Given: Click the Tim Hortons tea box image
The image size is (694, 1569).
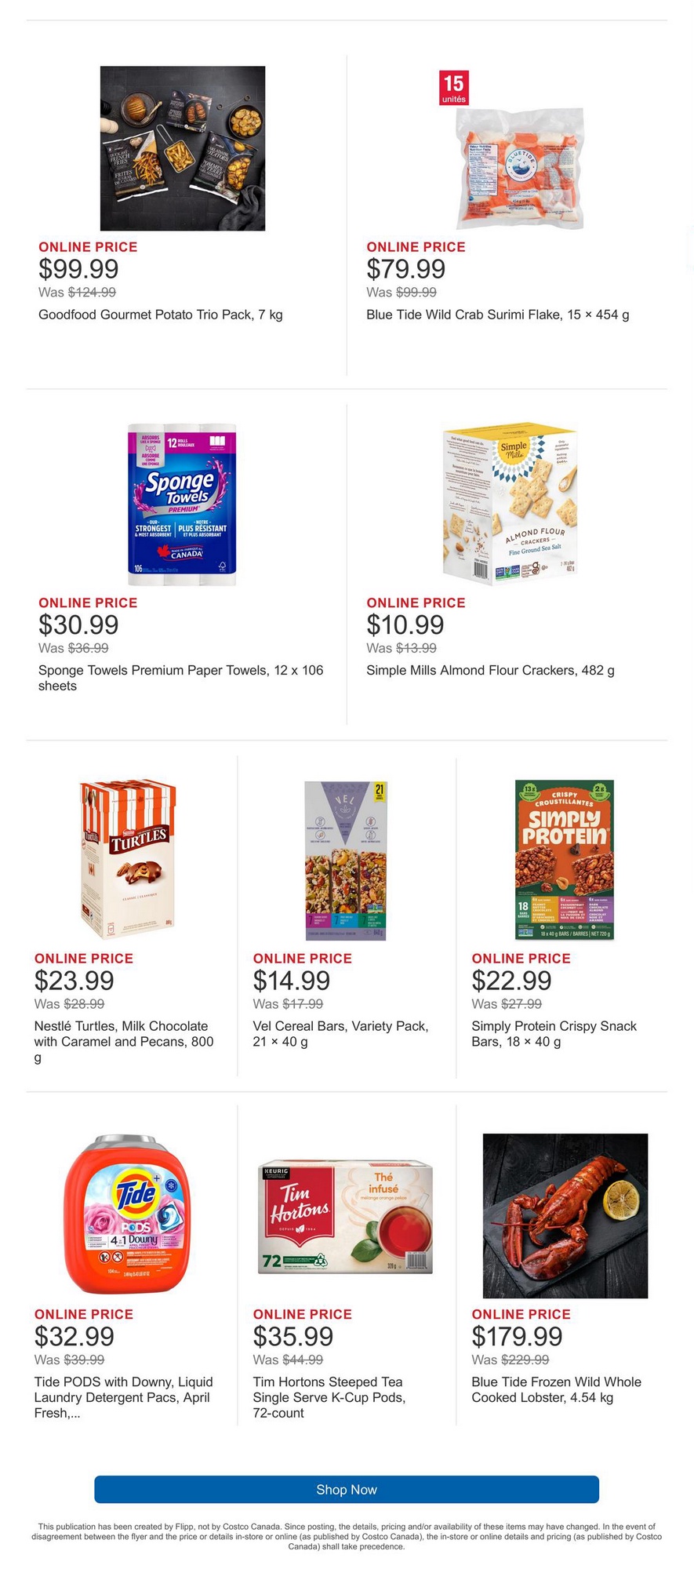Looking at the screenshot, I should 346,1216.
